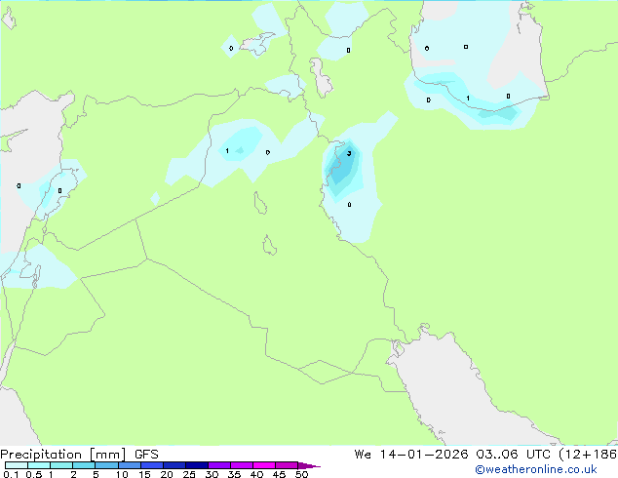Select the 35–40 mm legend swatch
Viewport: 618px width, 478px height.
click(x=242, y=465)
